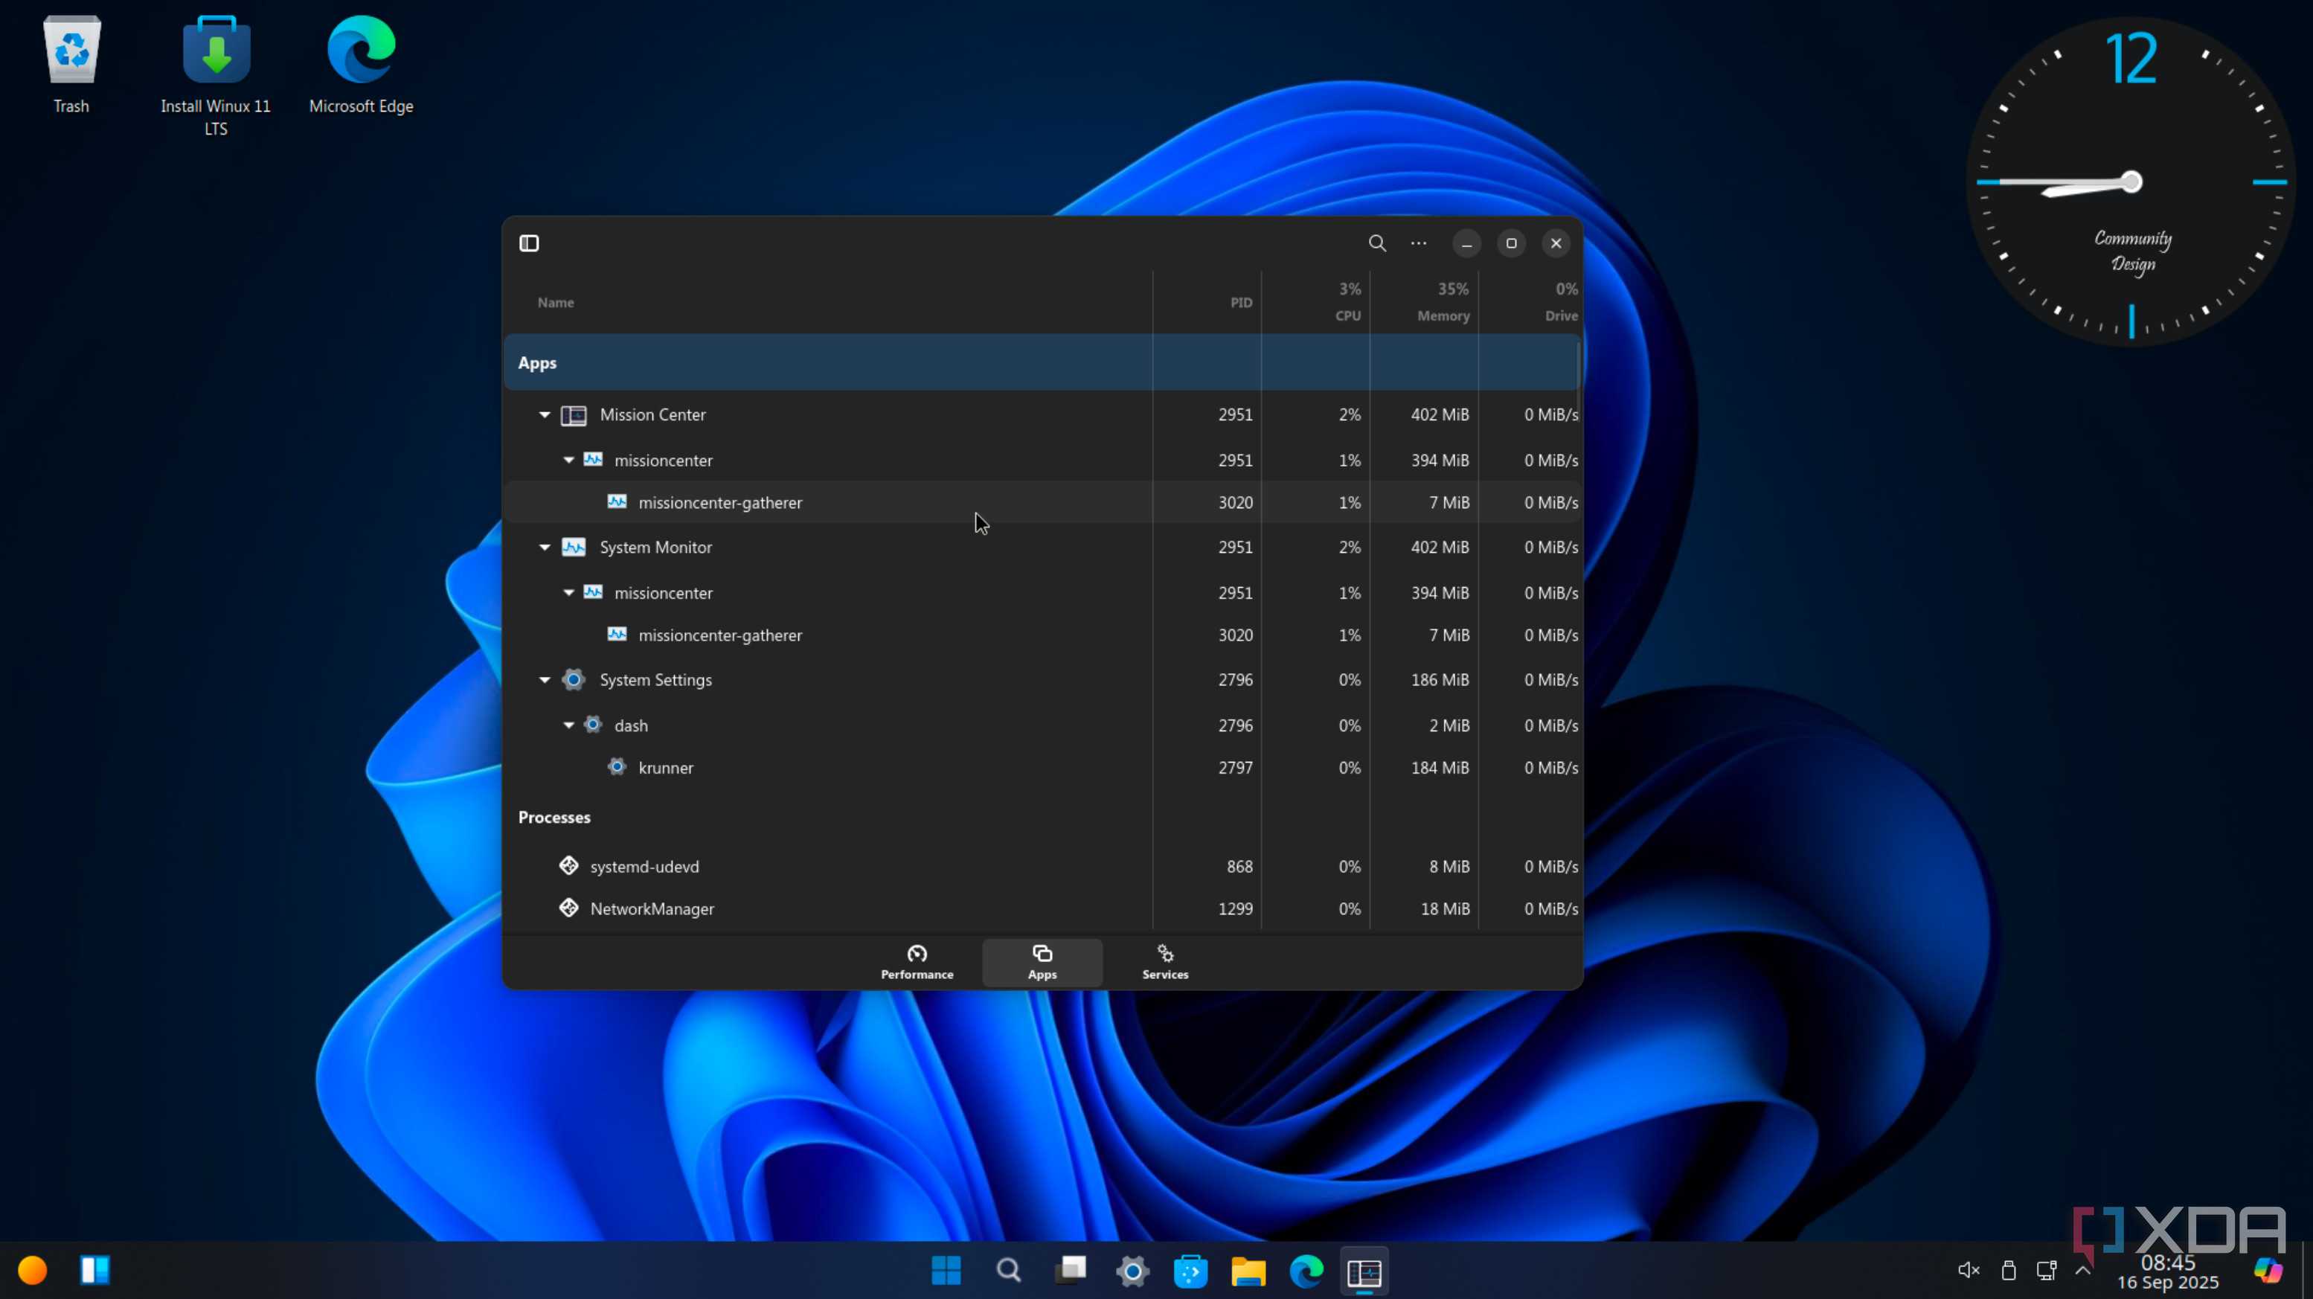Image resolution: width=2313 pixels, height=1299 pixels.
Task: Collapse the System Settings app row
Action: (x=544, y=679)
